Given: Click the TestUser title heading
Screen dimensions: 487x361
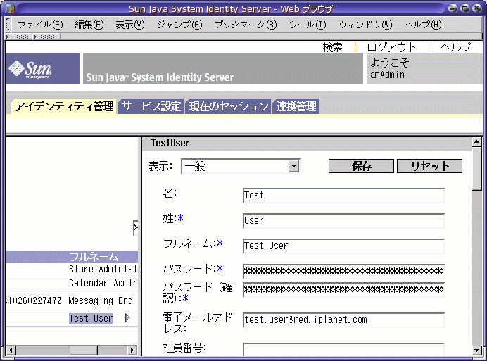Looking at the screenshot, I should 170,143.
